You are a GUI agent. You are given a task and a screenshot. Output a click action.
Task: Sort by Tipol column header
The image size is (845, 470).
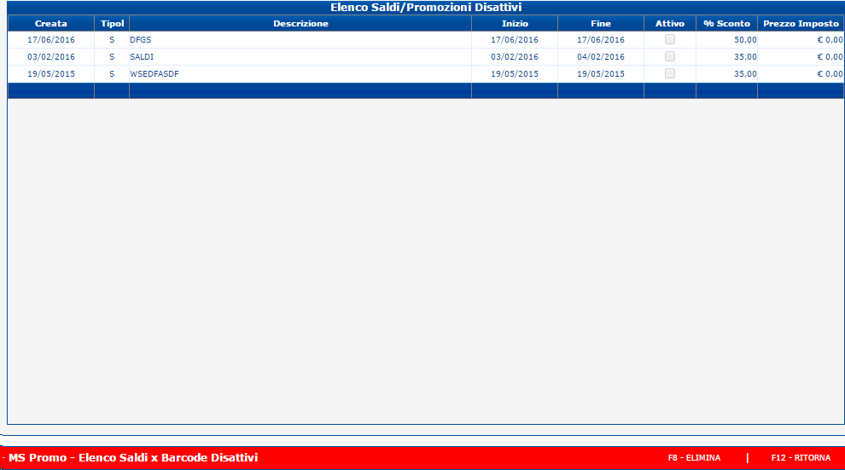tap(112, 23)
